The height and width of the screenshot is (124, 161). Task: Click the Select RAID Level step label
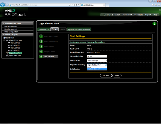[x=51, y=36]
